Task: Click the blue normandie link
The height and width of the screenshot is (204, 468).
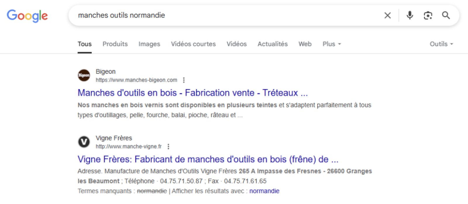Action: 264,191
